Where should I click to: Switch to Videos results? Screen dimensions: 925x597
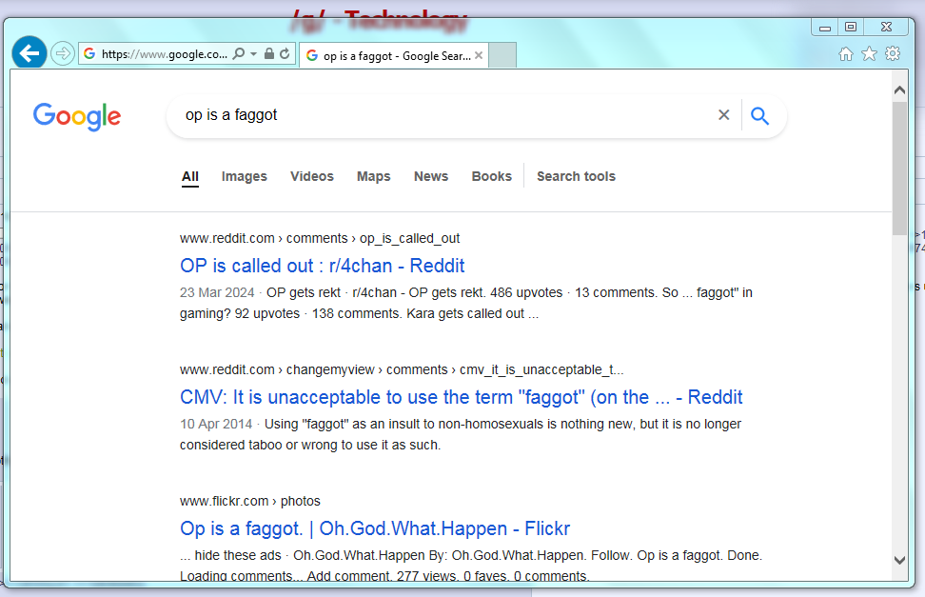click(x=312, y=176)
